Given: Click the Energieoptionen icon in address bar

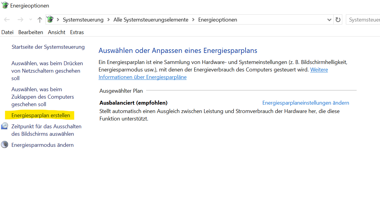Looking at the screenshot, I should 50,19.
